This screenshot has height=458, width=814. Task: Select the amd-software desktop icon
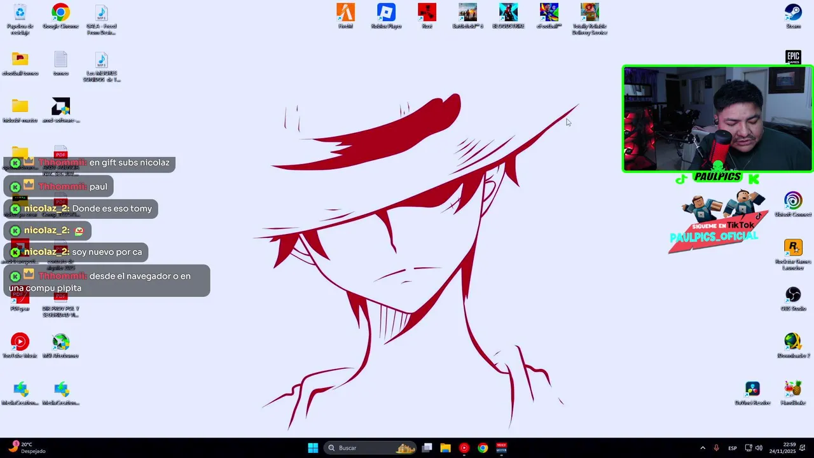(60, 111)
